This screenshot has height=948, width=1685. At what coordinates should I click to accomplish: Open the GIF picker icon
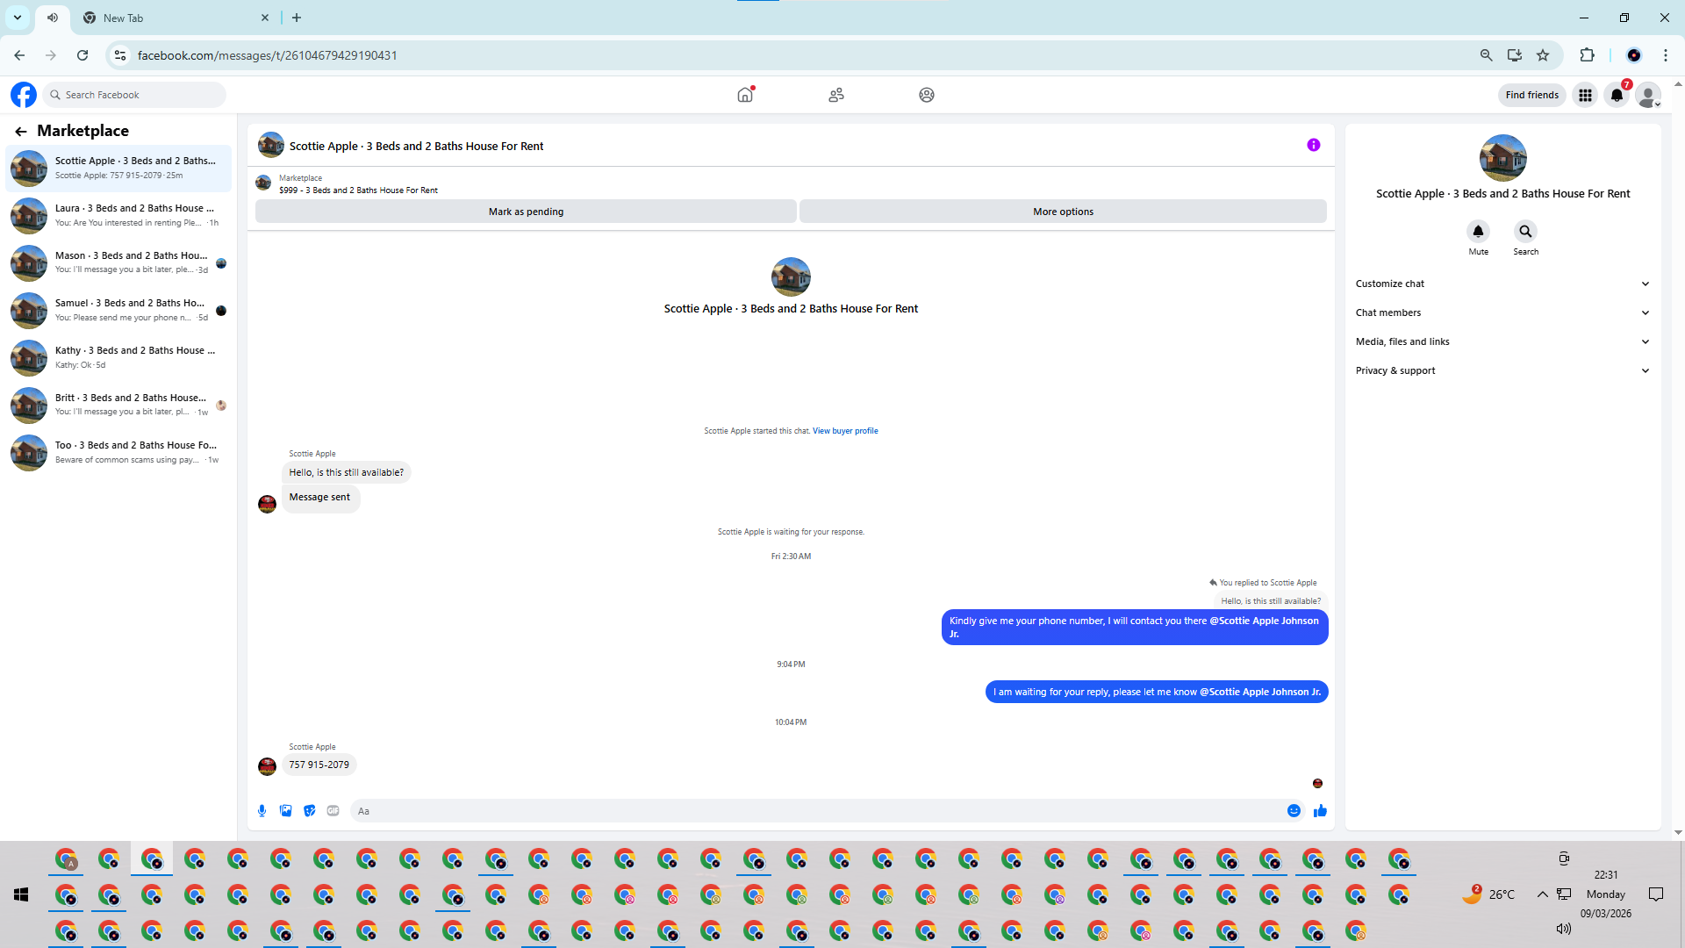tap(333, 811)
